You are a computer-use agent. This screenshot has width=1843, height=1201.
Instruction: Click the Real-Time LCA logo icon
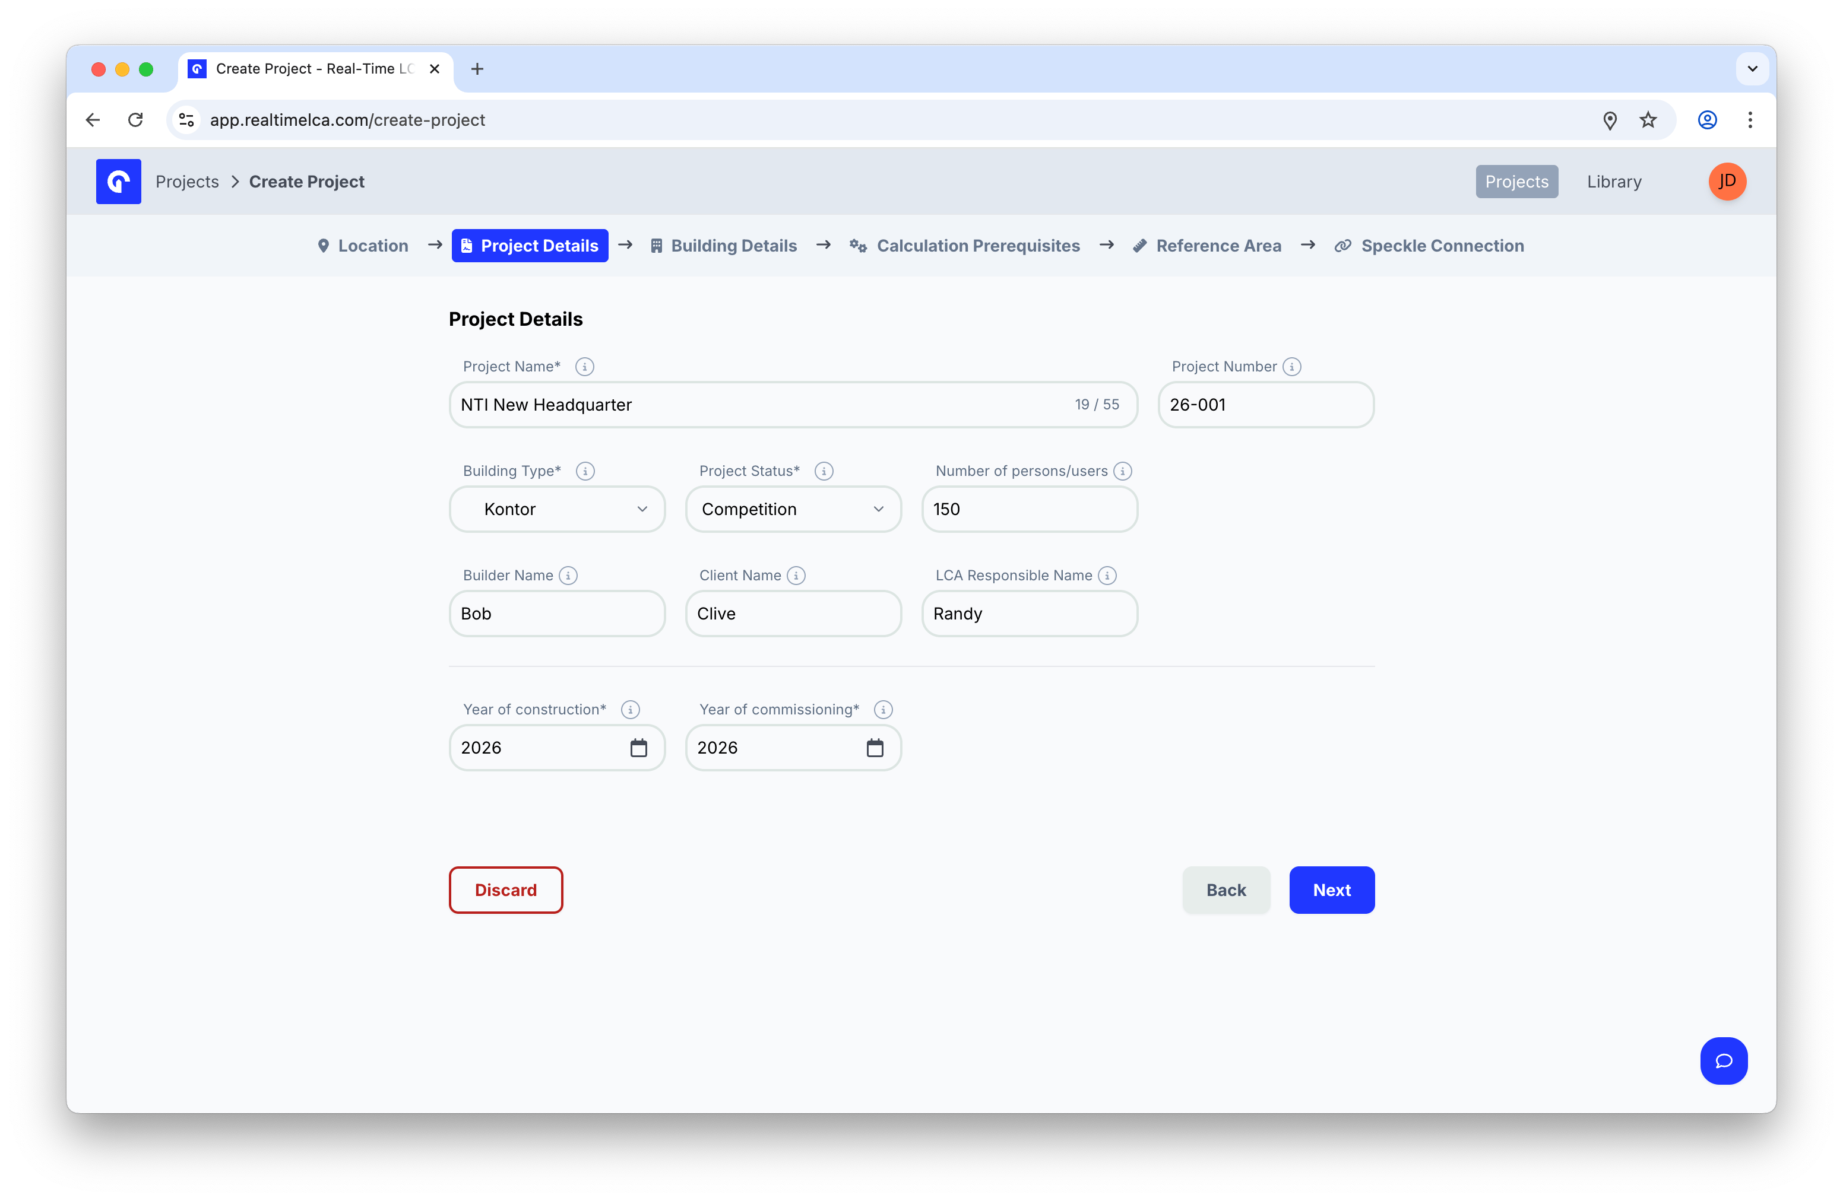click(119, 181)
